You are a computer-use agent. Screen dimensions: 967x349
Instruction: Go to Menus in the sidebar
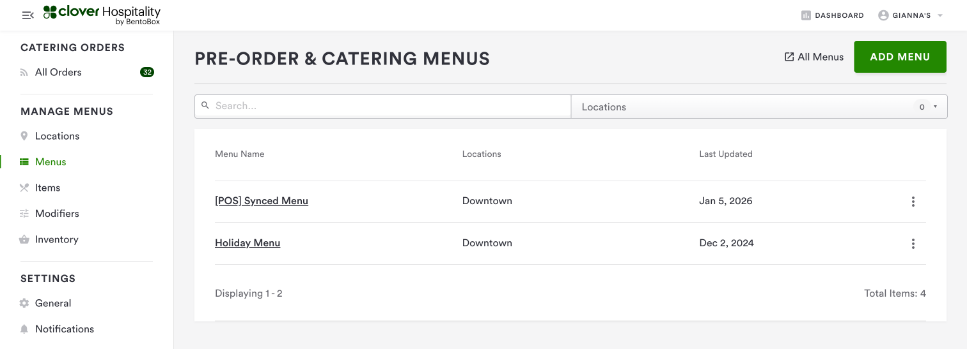click(51, 162)
